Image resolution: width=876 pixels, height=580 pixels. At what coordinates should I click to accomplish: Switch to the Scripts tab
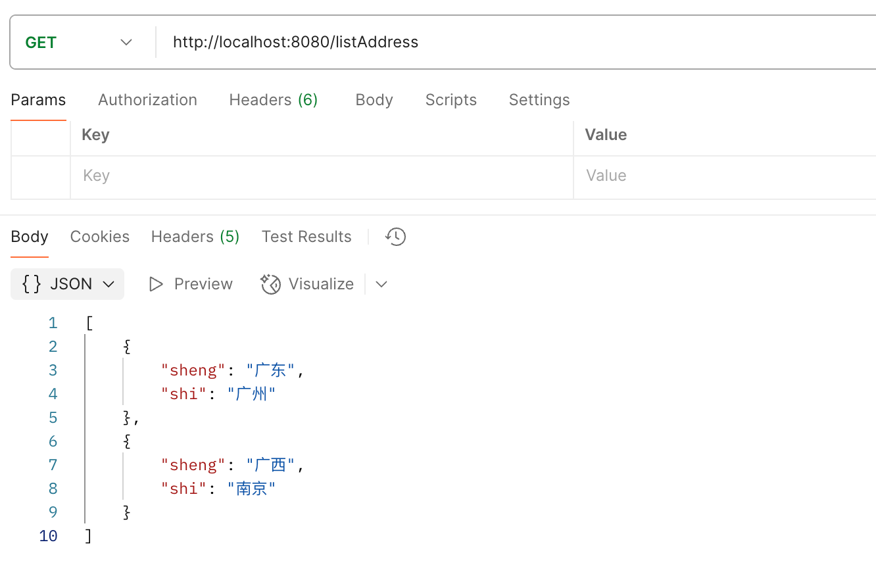point(450,99)
